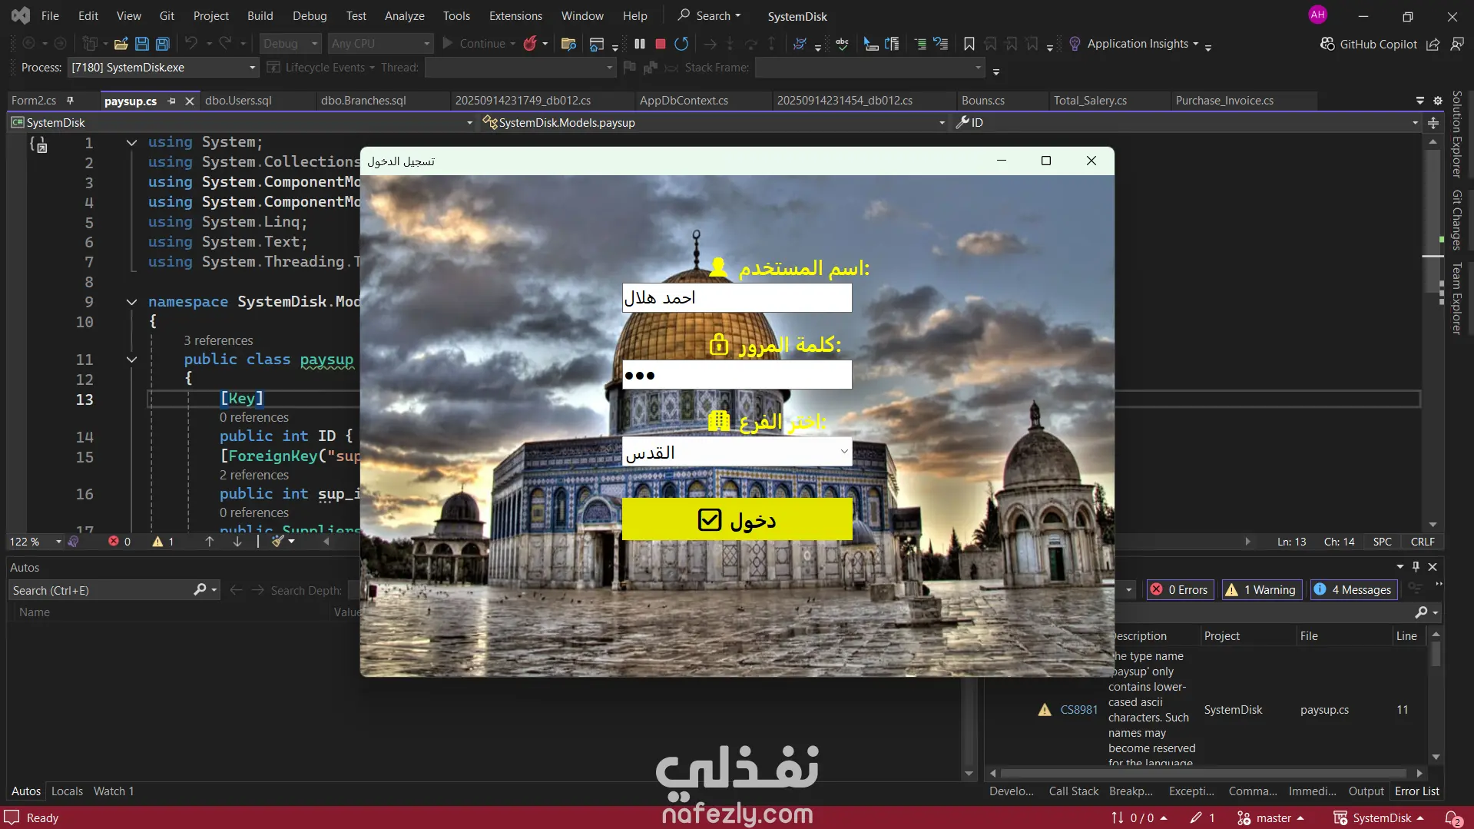Open the File menu
Screen dimensions: 1474x829
(x=50, y=15)
